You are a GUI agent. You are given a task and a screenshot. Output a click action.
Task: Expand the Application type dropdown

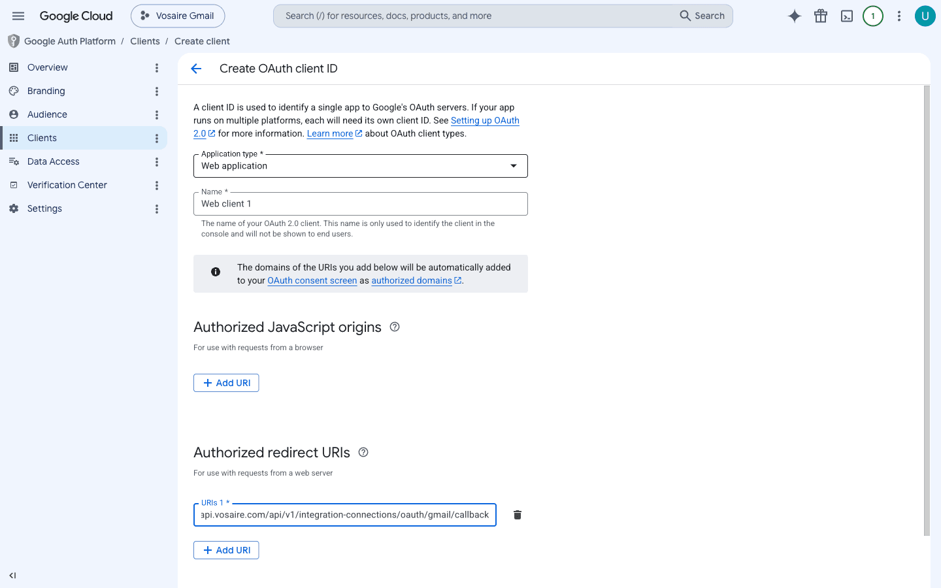361,166
